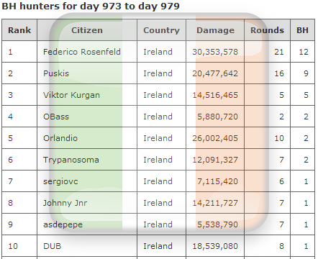Open sergiovc citizen entry
The height and width of the screenshot is (259, 318).
coord(60,181)
